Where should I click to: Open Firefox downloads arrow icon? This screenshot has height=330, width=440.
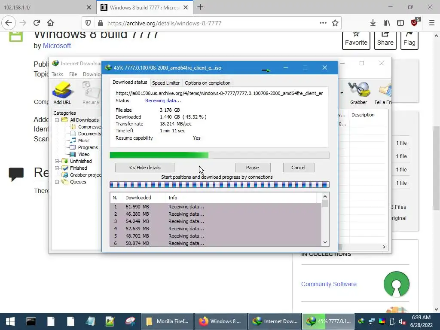[x=373, y=23]
